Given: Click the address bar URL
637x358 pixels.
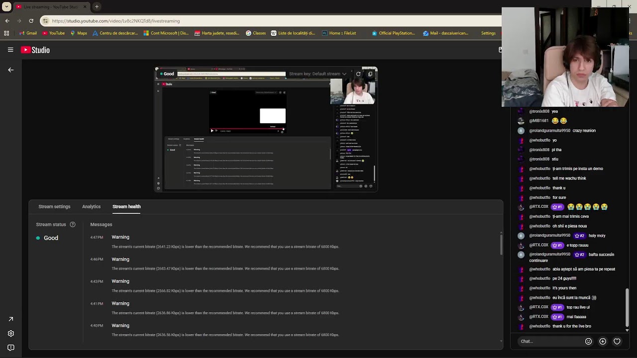Looking at the screenshot, I should tap(116, 21).
